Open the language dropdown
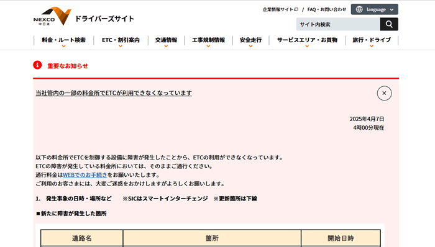 [x=375, y=9]
